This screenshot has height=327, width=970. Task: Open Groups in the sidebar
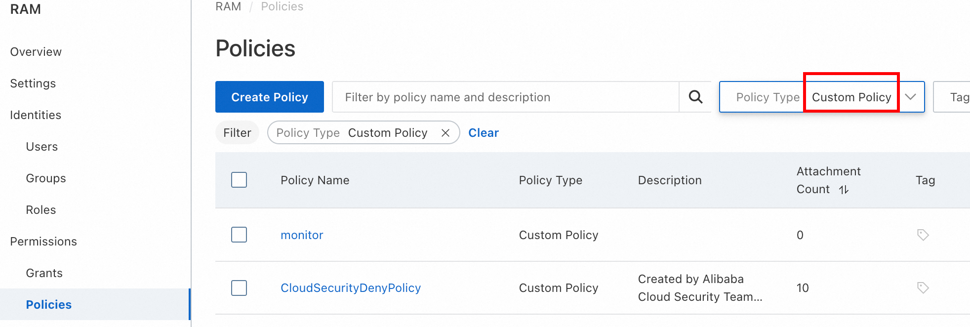[x=46, y=178]
